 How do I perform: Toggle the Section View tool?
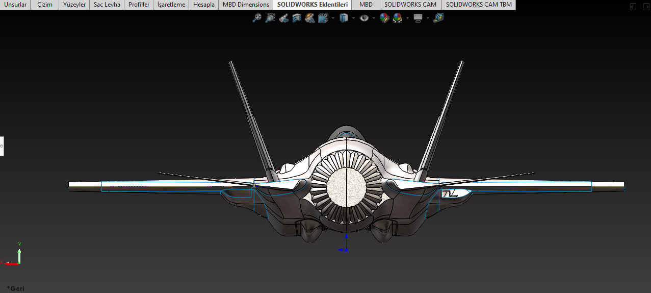[x=297, y=18]
